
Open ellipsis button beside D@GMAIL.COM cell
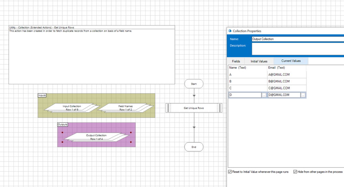tap(303, 95)
